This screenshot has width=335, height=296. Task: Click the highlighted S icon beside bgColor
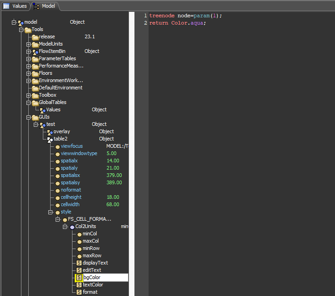click(79, 278)
